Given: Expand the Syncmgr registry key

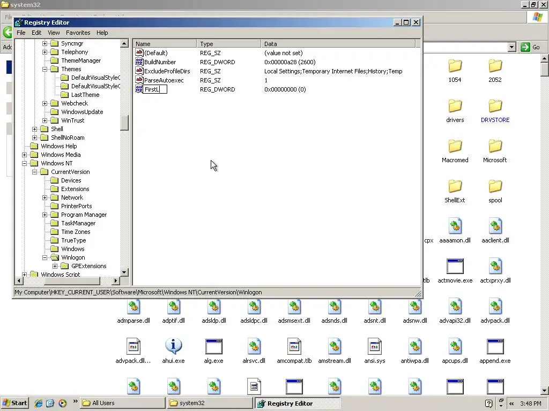Looking at the screenshot, I should (x=45, y=44).
